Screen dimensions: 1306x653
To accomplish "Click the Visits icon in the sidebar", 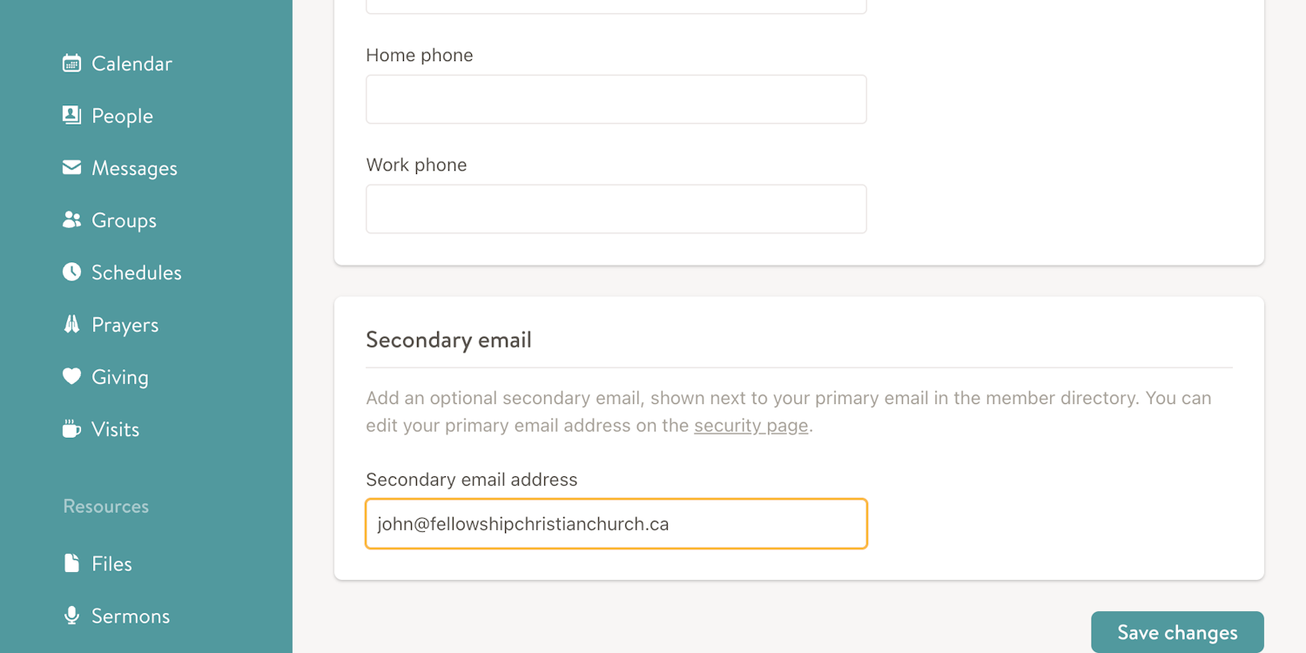I will pos(71,428).
